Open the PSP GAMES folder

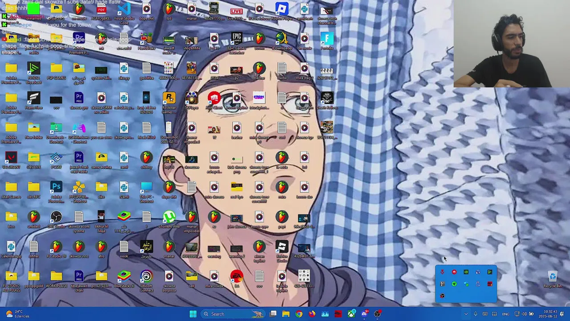[x=56, y=71]
